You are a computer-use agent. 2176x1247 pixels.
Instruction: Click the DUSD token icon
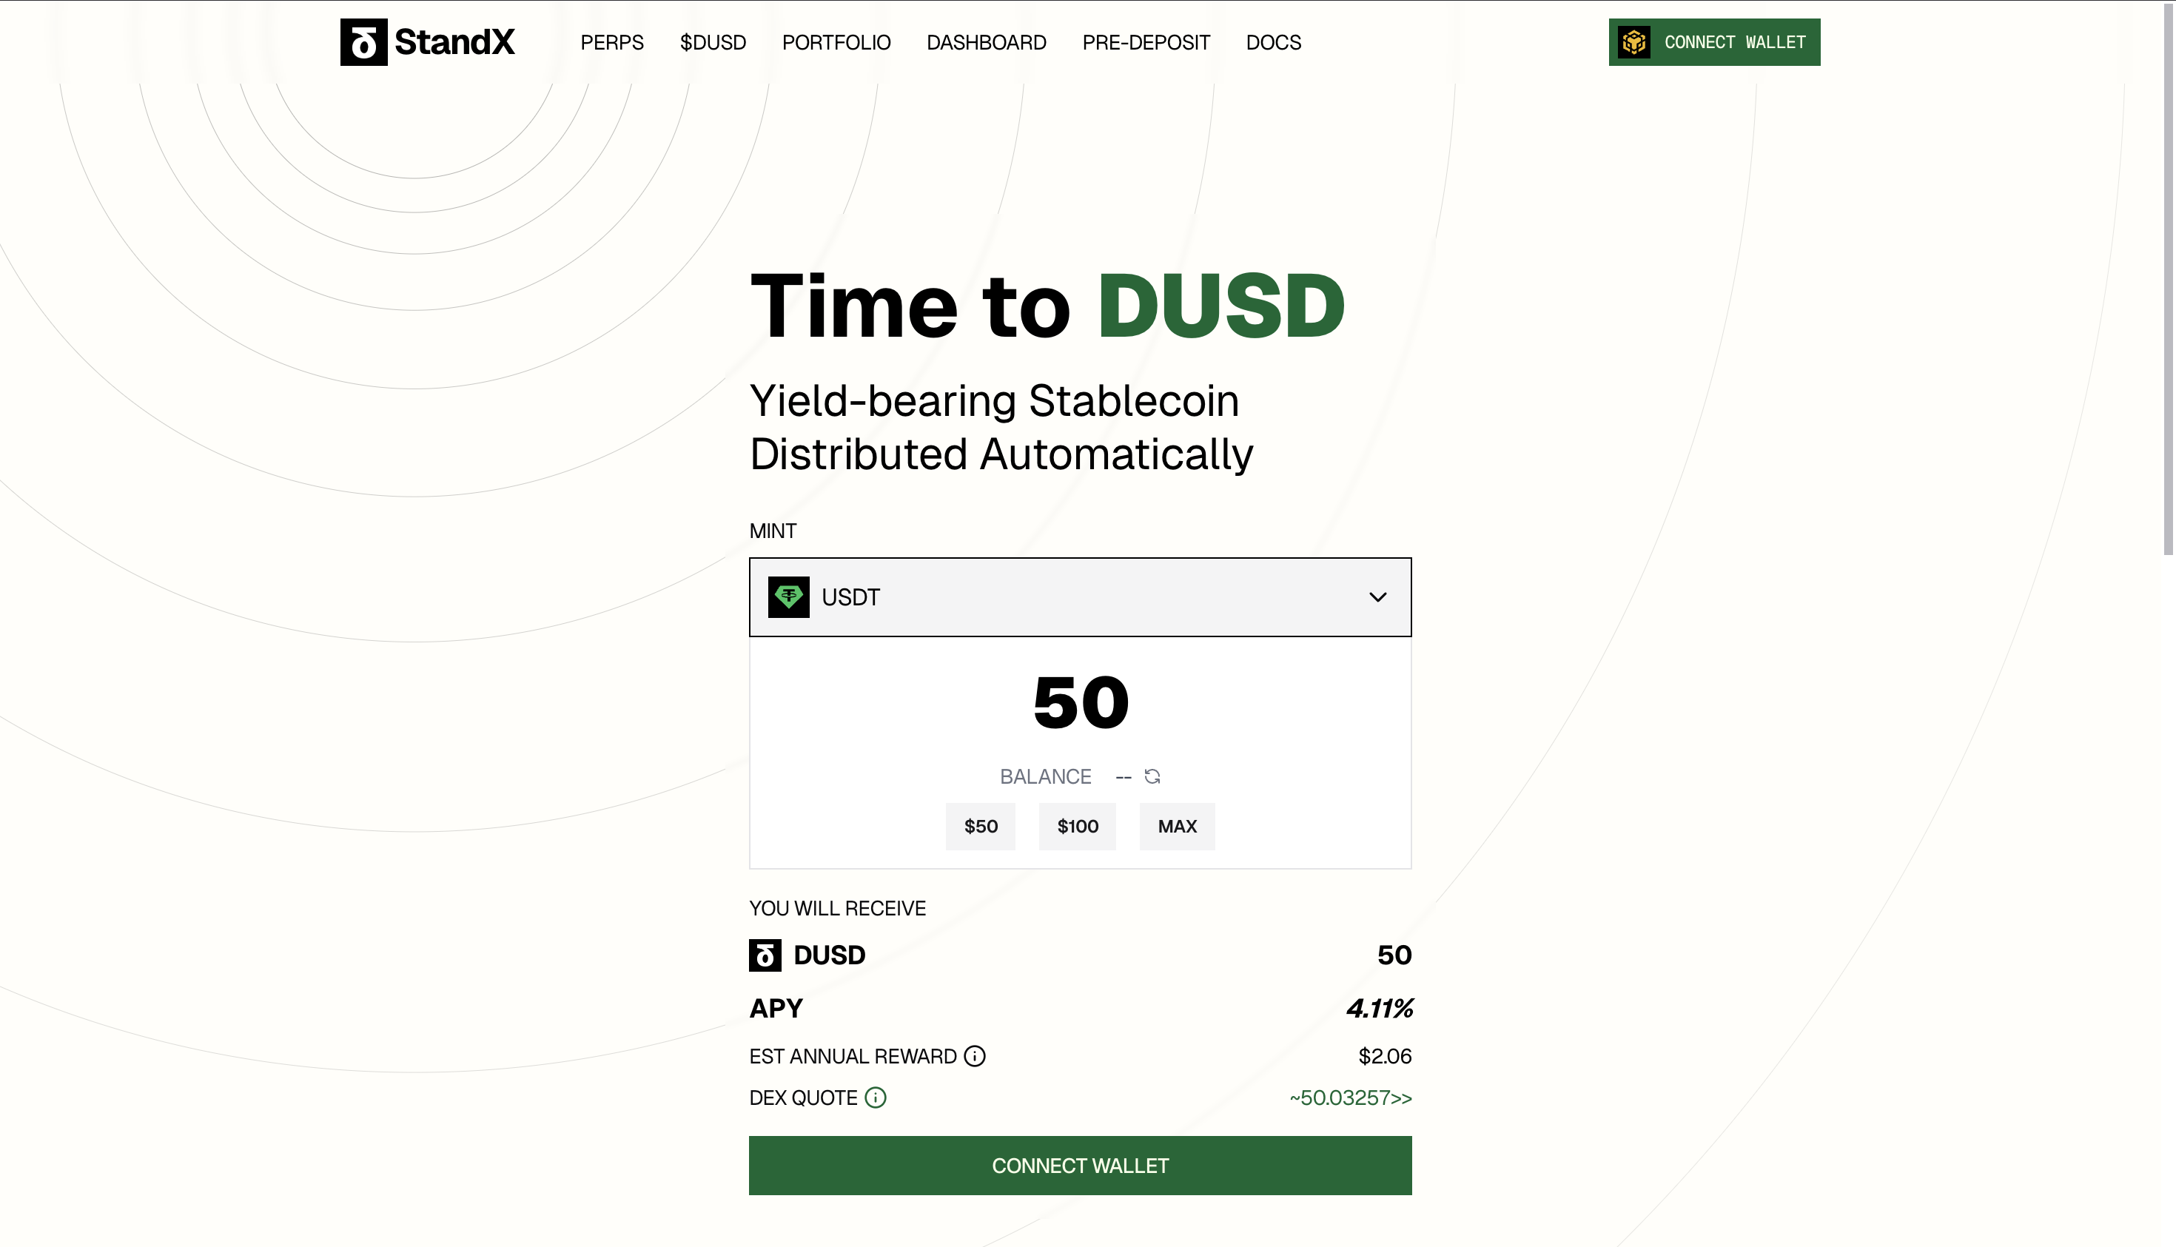click(x=765, y=955)
